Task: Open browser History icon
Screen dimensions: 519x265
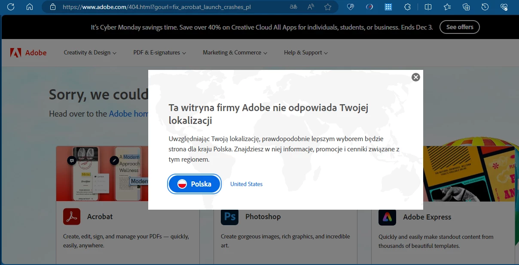Action: 485,7
